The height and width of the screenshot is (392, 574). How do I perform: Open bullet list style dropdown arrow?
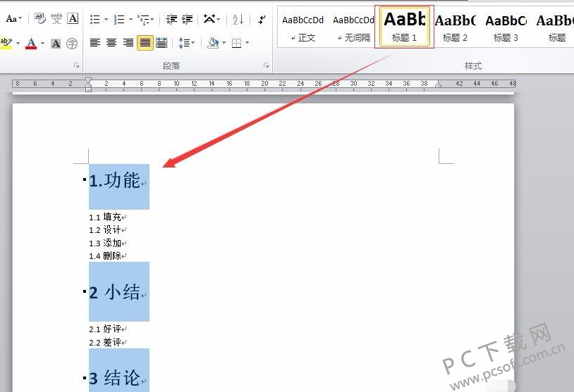click(106, 20)
